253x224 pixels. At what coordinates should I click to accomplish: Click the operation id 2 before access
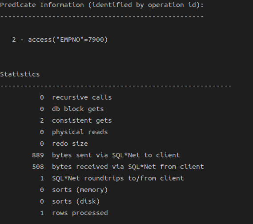click(x=14, y=40)
